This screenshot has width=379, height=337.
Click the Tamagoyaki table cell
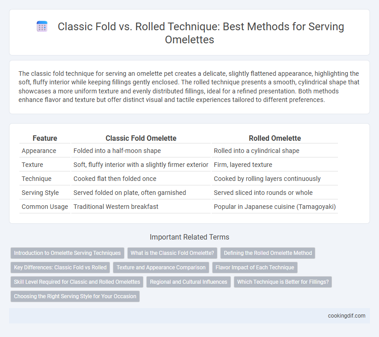point(275,207)
